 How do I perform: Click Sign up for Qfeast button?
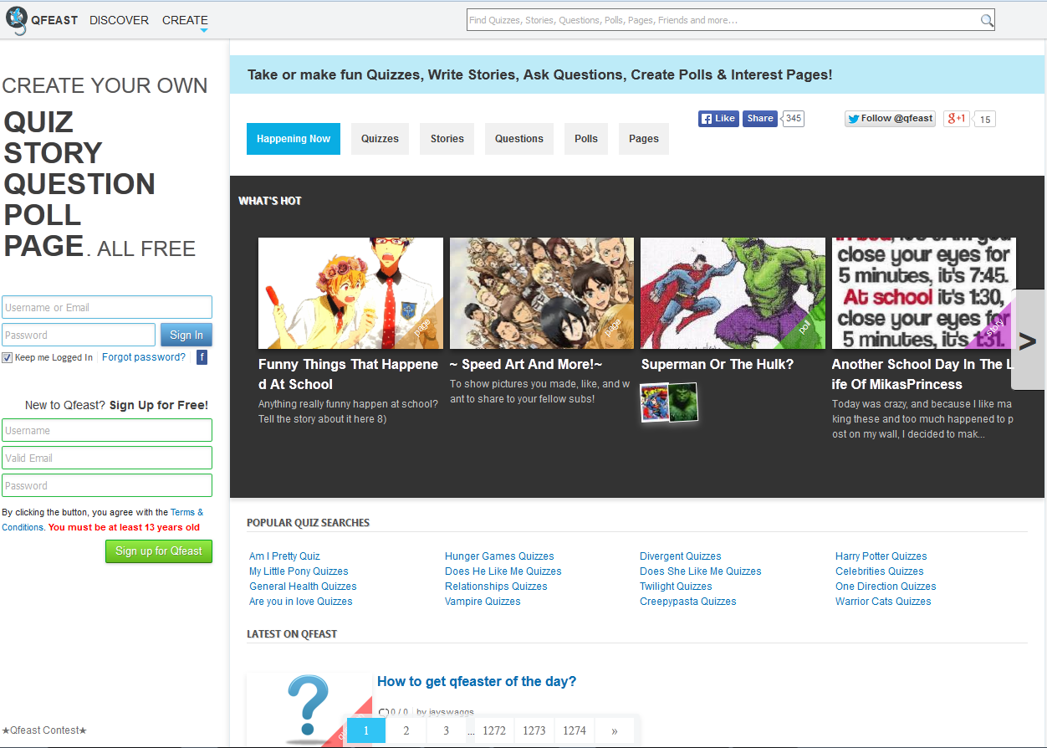[x=159, y=551]
